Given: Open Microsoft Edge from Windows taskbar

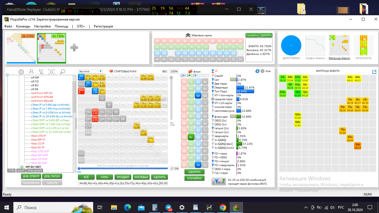Looking at the screenshot, I should click(128, 207).
